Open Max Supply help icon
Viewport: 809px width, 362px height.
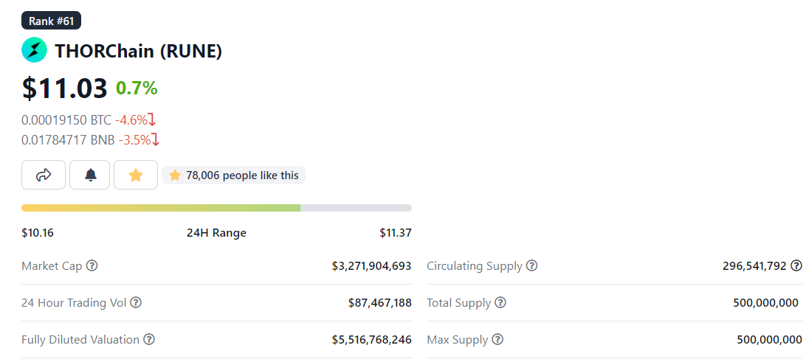[498, 340]
